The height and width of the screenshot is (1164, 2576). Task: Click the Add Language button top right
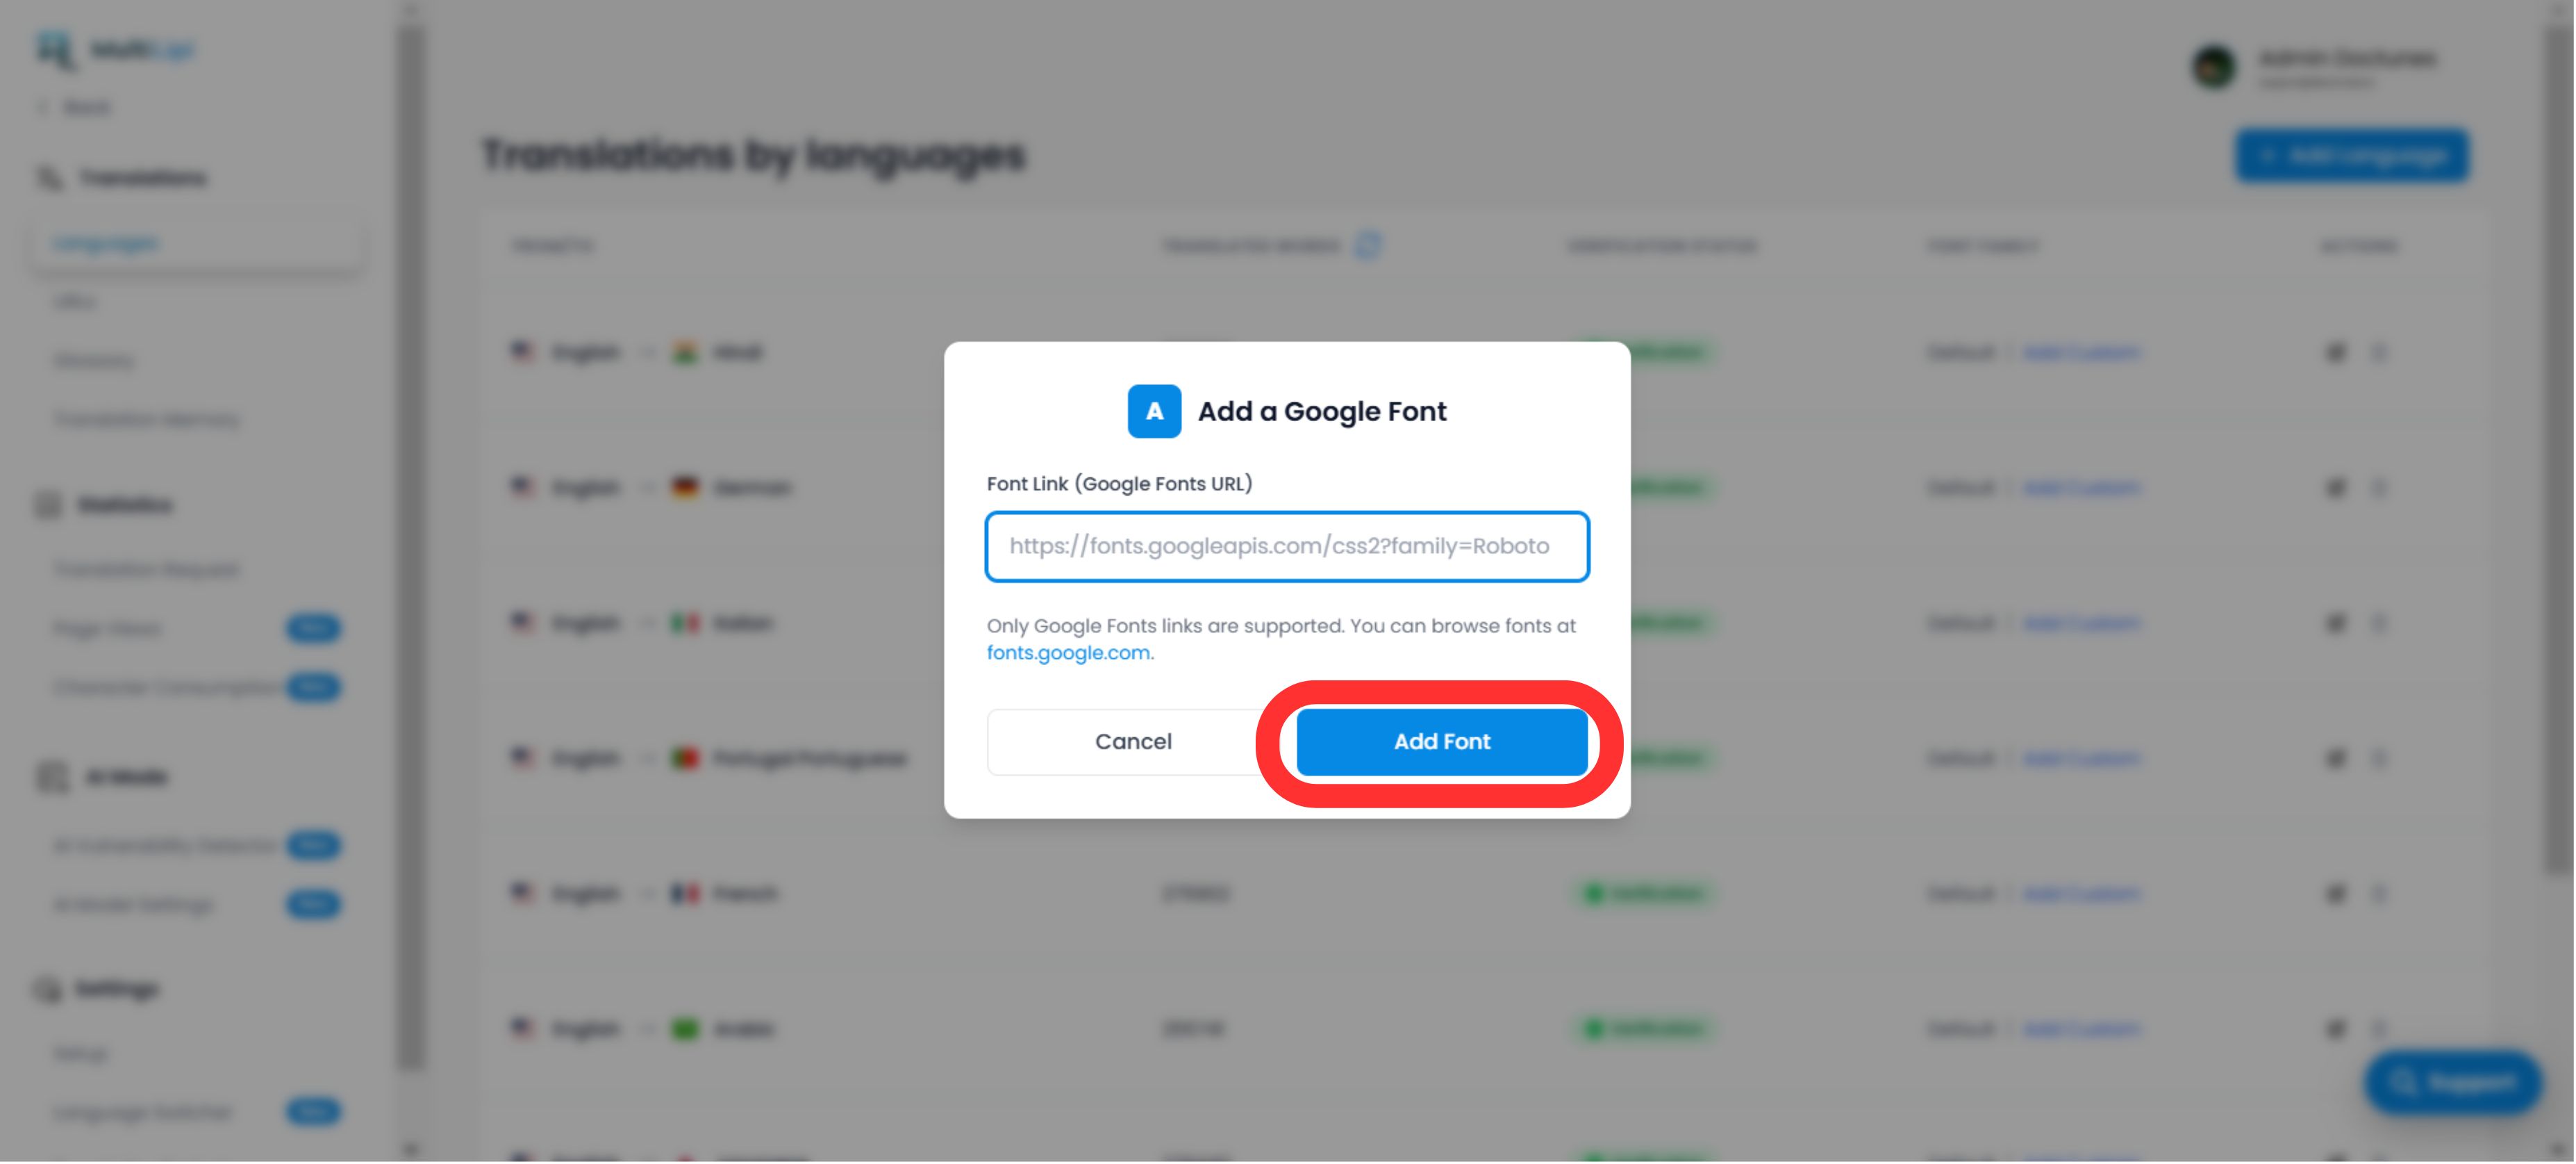tap(2352, 155)
